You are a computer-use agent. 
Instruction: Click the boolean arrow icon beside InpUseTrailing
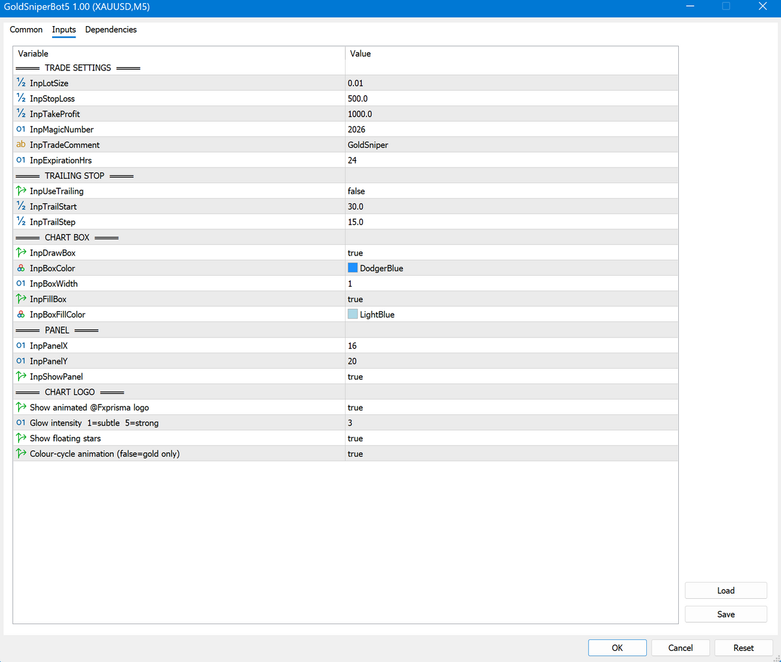21,191
